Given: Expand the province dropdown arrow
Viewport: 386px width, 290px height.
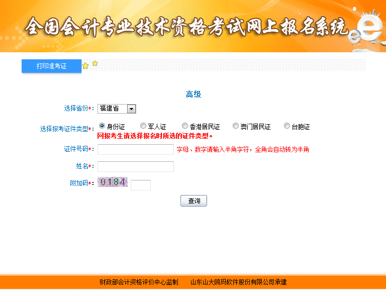Looking at the screenshot, I should click(131, 109).
